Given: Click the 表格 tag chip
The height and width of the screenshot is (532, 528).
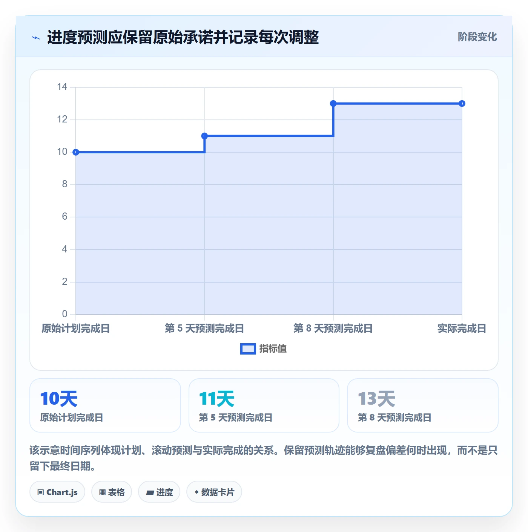Looking at the screenshot, I should 112,492.
